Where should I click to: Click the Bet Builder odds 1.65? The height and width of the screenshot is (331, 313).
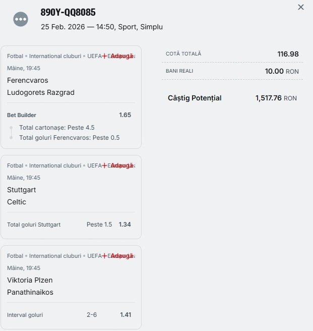pyautogui.click(x=125, y=115)
